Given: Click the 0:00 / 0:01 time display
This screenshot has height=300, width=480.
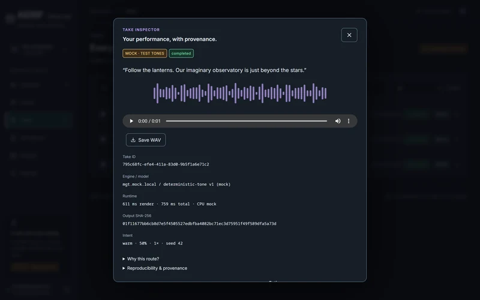Looking at the screenshot, I should click(x=149, y=121).
